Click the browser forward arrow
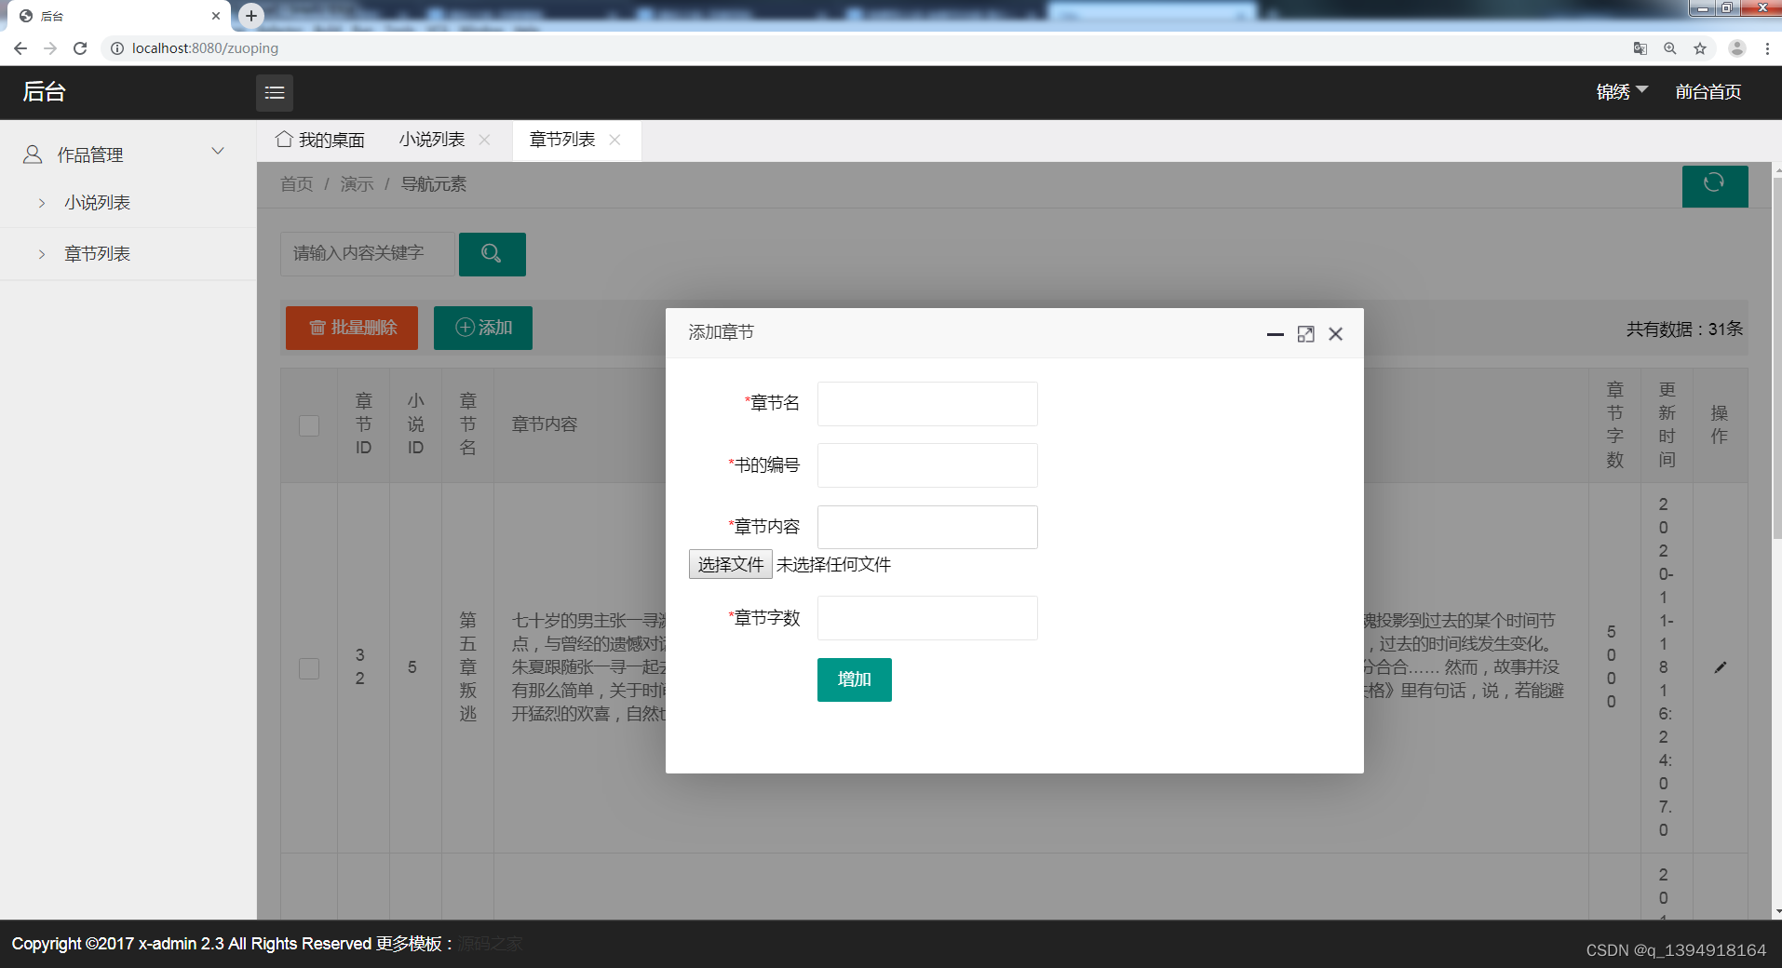 coord(50,48)
